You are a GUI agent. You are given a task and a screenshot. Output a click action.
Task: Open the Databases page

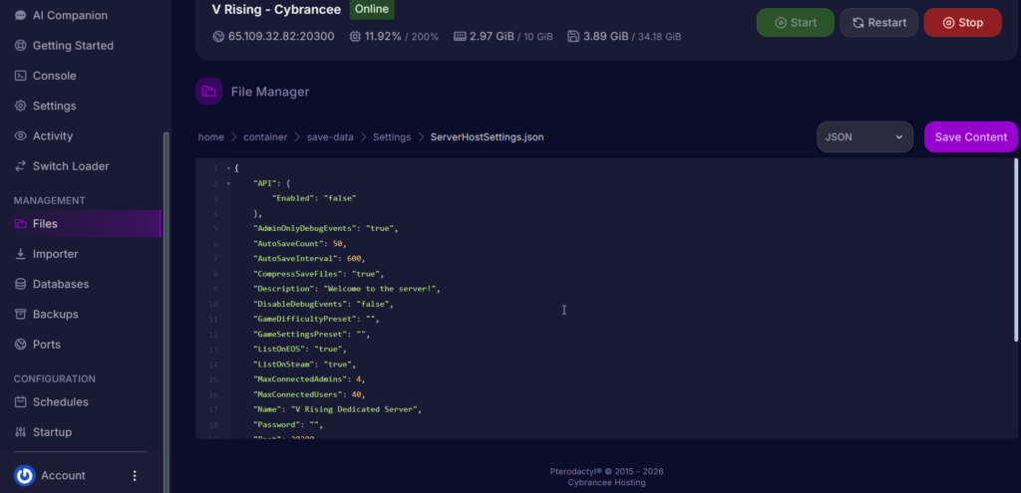point(52,284)
